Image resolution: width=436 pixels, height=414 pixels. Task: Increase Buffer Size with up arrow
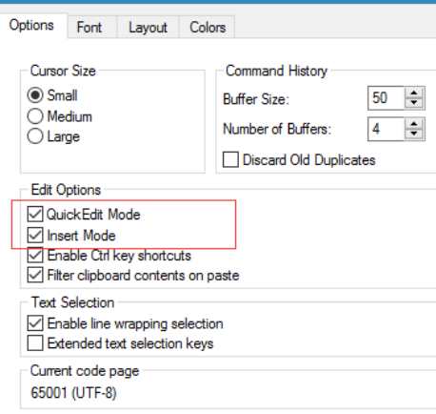[413, 93]
